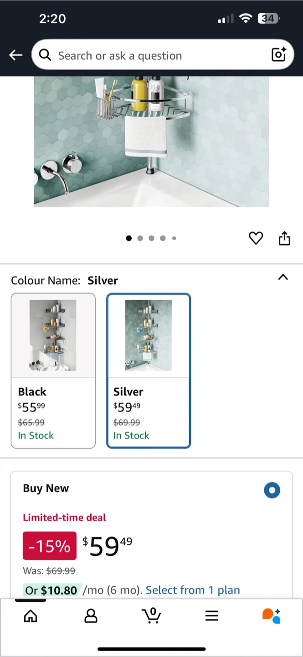303x657 pixels.
Task: Focus the search or ask field
Action: click(159, 56)
